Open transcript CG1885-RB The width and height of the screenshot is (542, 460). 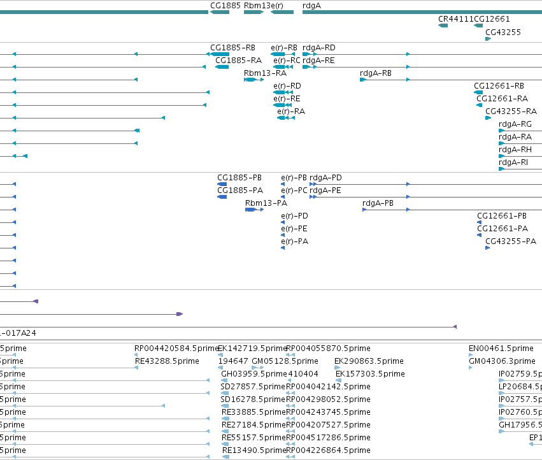click(232, 48)
